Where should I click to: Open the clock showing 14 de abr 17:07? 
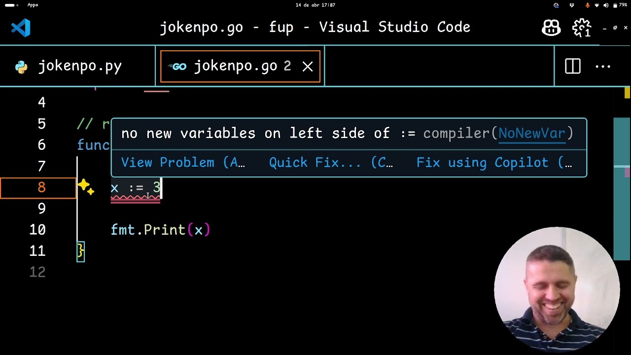315,5
